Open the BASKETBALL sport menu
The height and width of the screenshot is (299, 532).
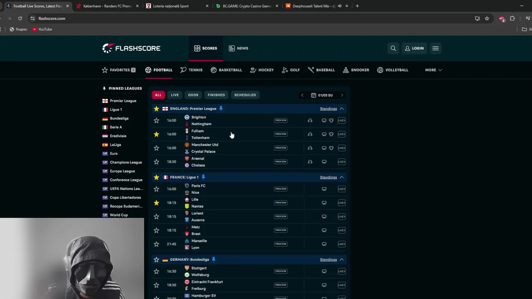pyautogui.click(x=226, y=70)
